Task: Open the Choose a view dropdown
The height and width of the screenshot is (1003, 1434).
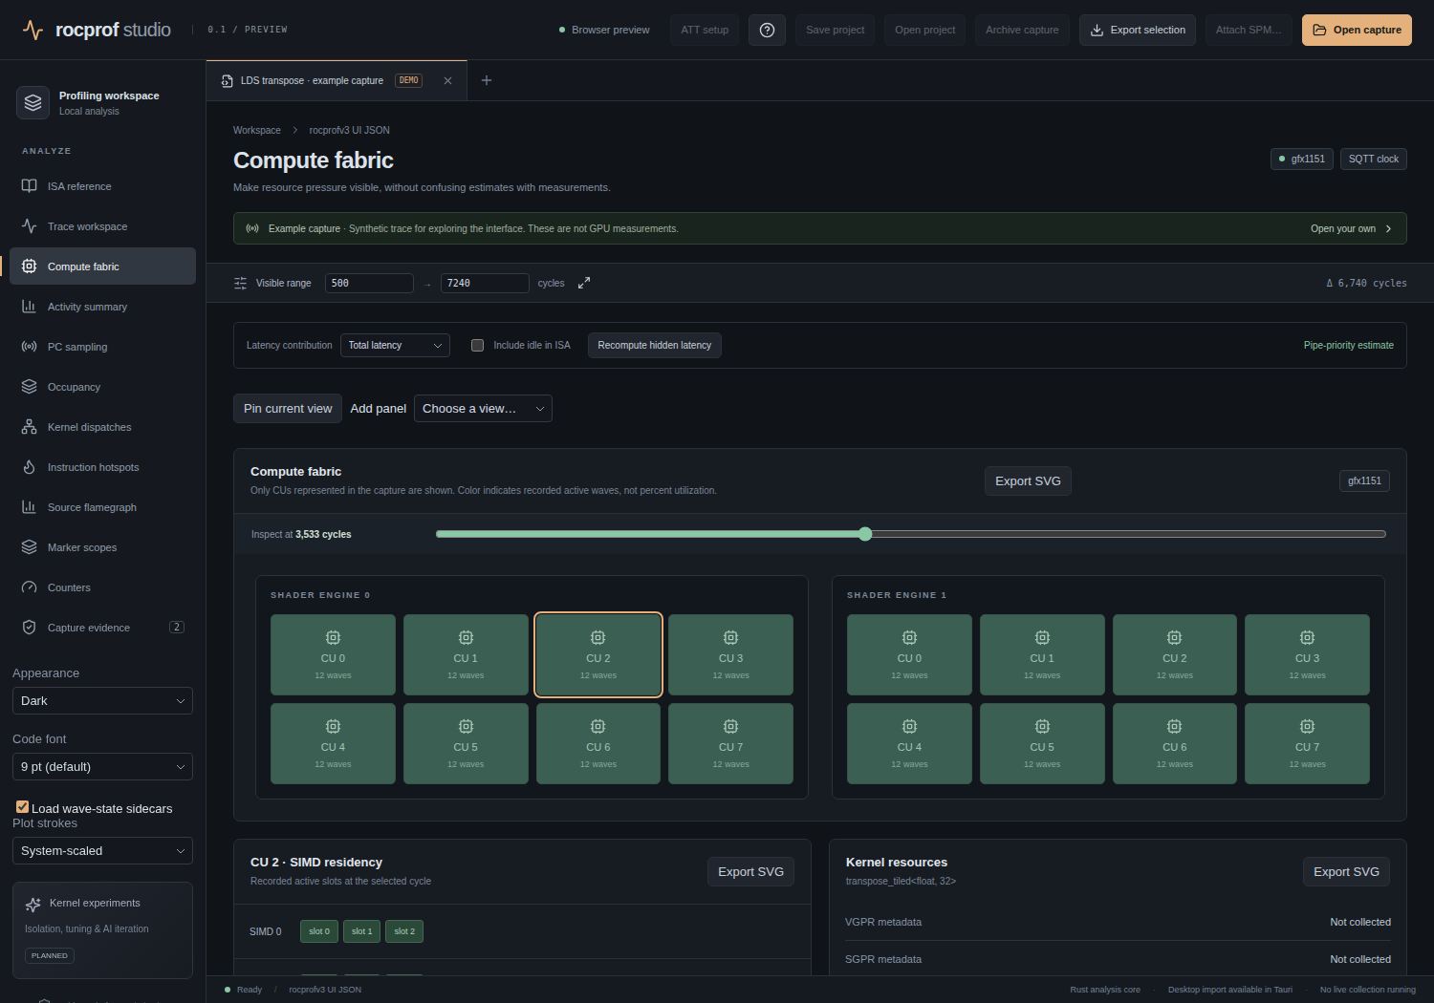Action: [x=483, y=409]
